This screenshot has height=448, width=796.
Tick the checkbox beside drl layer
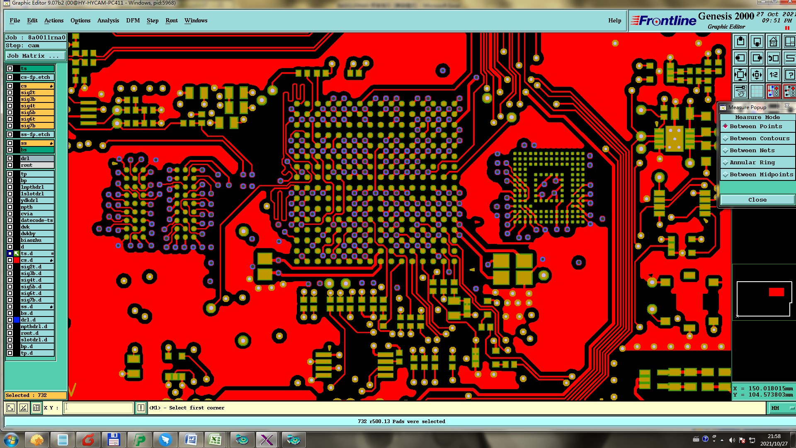tap(10, 158)
